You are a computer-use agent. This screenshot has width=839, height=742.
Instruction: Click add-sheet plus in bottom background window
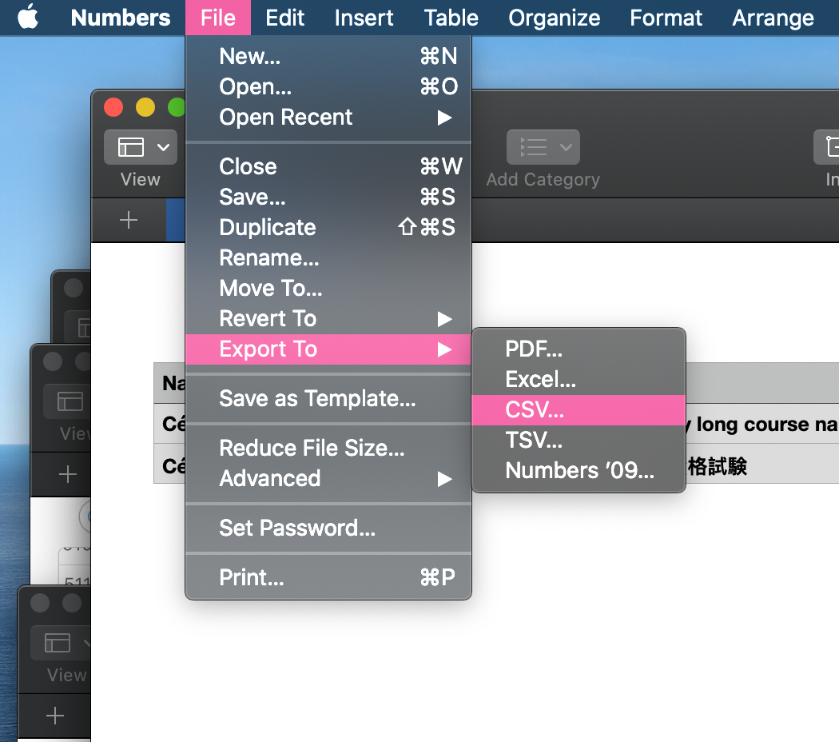coord(55,716)
